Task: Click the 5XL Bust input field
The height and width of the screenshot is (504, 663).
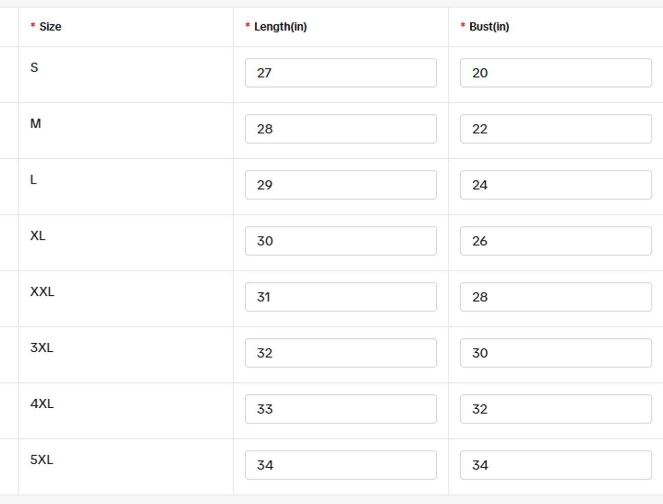Action: click(x=556, y=464)
